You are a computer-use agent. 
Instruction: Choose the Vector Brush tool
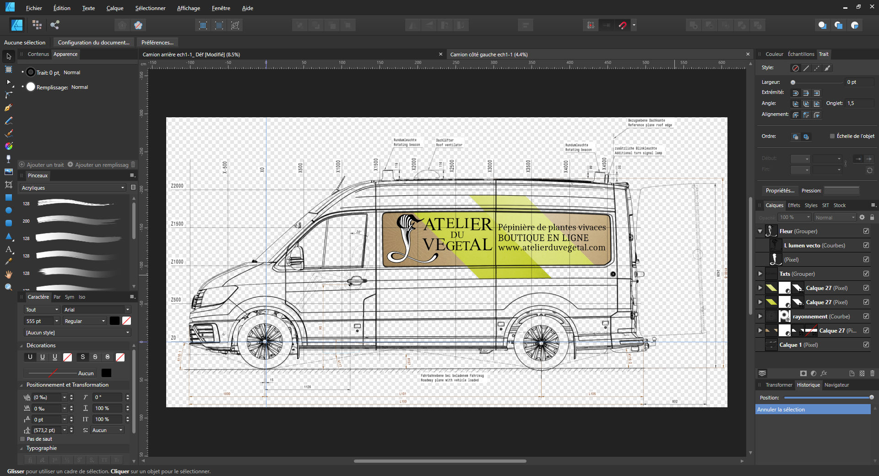[x=9, y=133]
